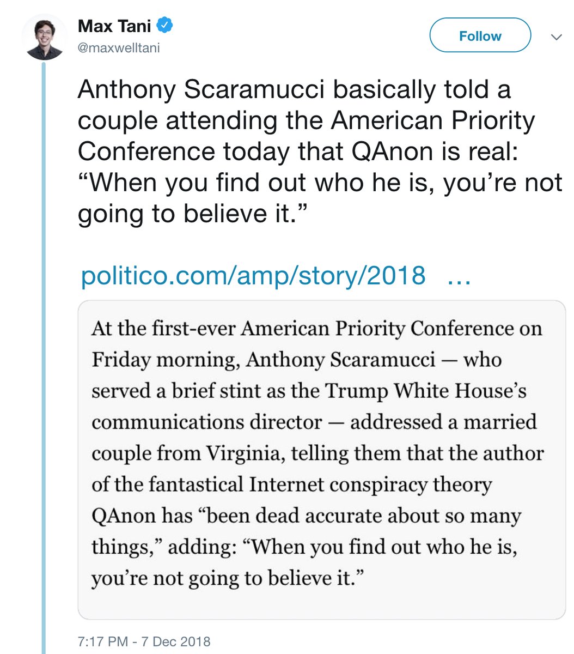Open the embedded article screenshot image

(x=321, y=459)
